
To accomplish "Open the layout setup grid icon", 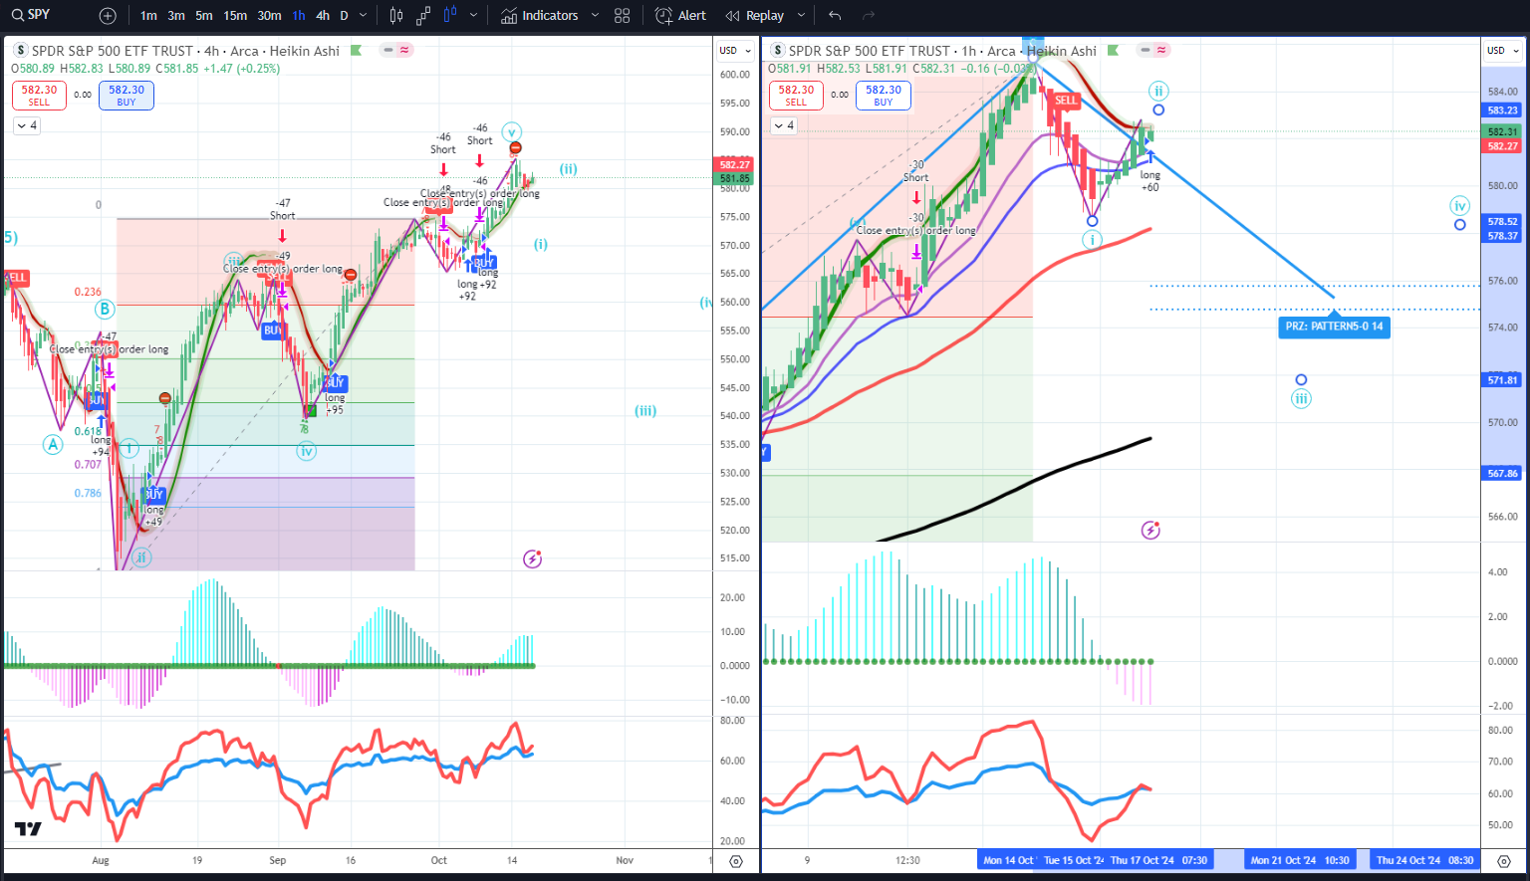I will point(623,16).
